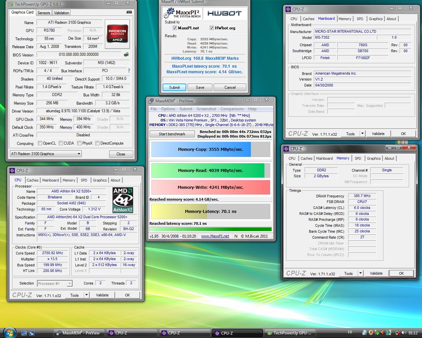Click the N icon in MaxxMEM status bar
The image size is (422, 338).
click(x=236, y=236)
